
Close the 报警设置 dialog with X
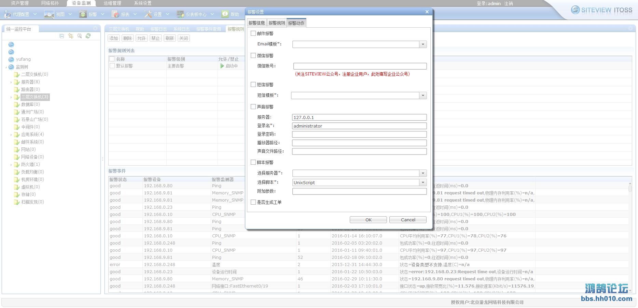click(427, 12)
